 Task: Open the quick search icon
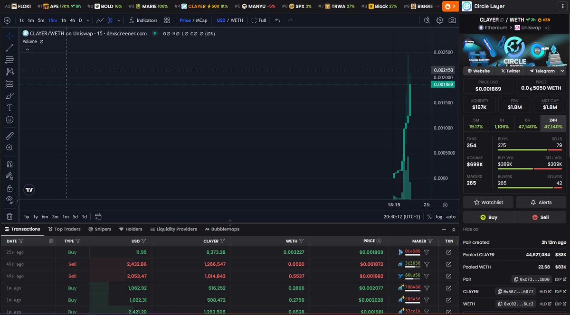427,20
